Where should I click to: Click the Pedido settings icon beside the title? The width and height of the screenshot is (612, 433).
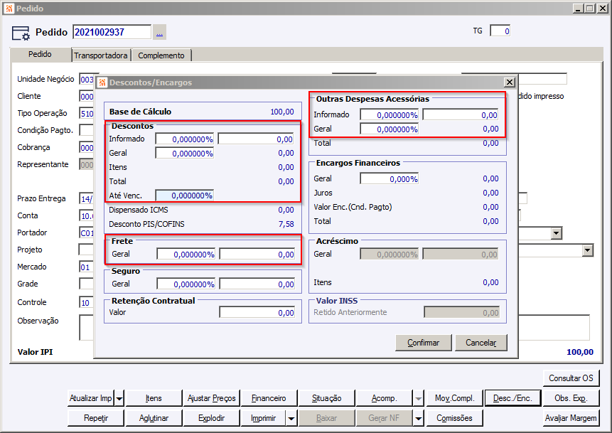(21, 33)
